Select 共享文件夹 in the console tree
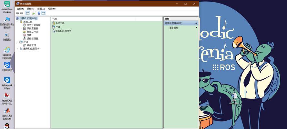287x129 pixels. click(31, 32)
